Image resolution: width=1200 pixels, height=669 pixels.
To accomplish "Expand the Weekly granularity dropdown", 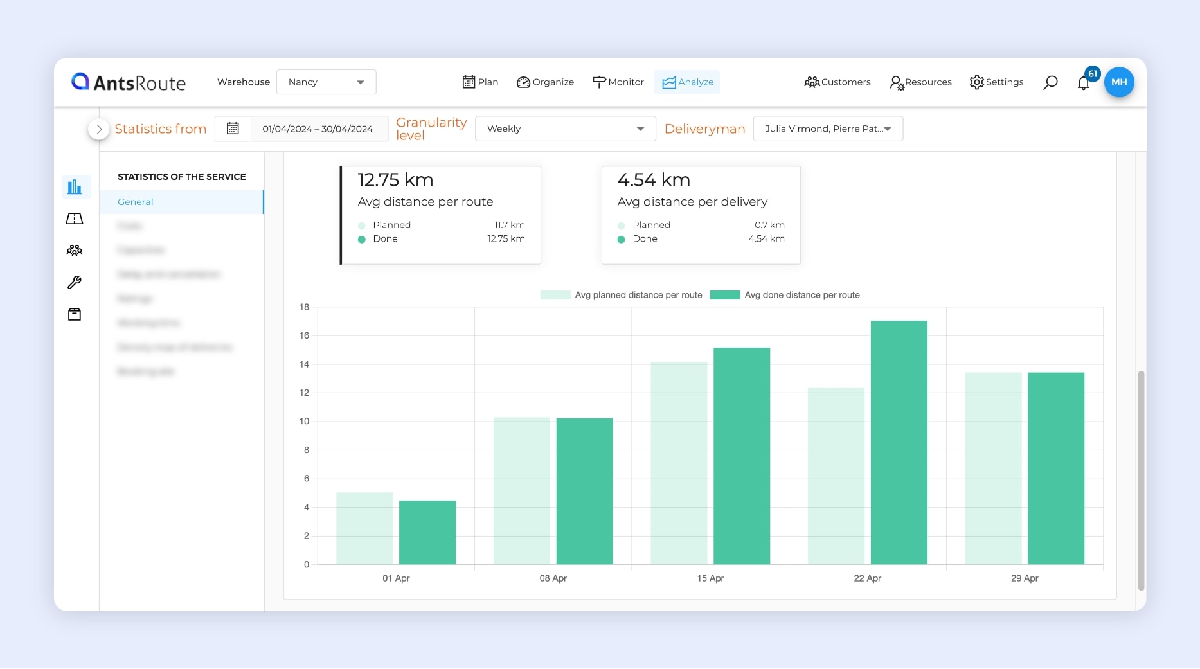I will [x=565, y=129].
